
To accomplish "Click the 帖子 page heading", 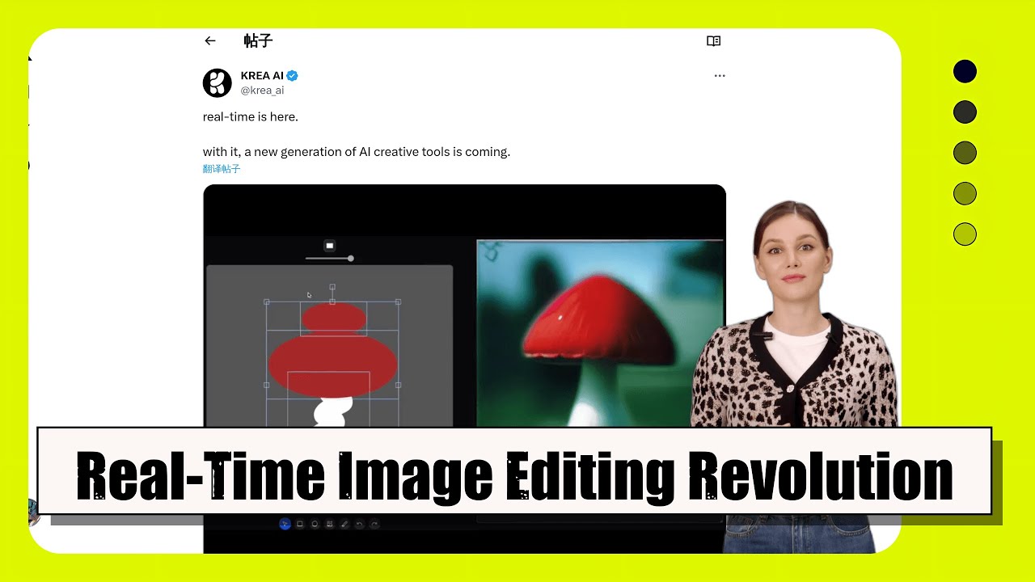I will coord(258,41).
